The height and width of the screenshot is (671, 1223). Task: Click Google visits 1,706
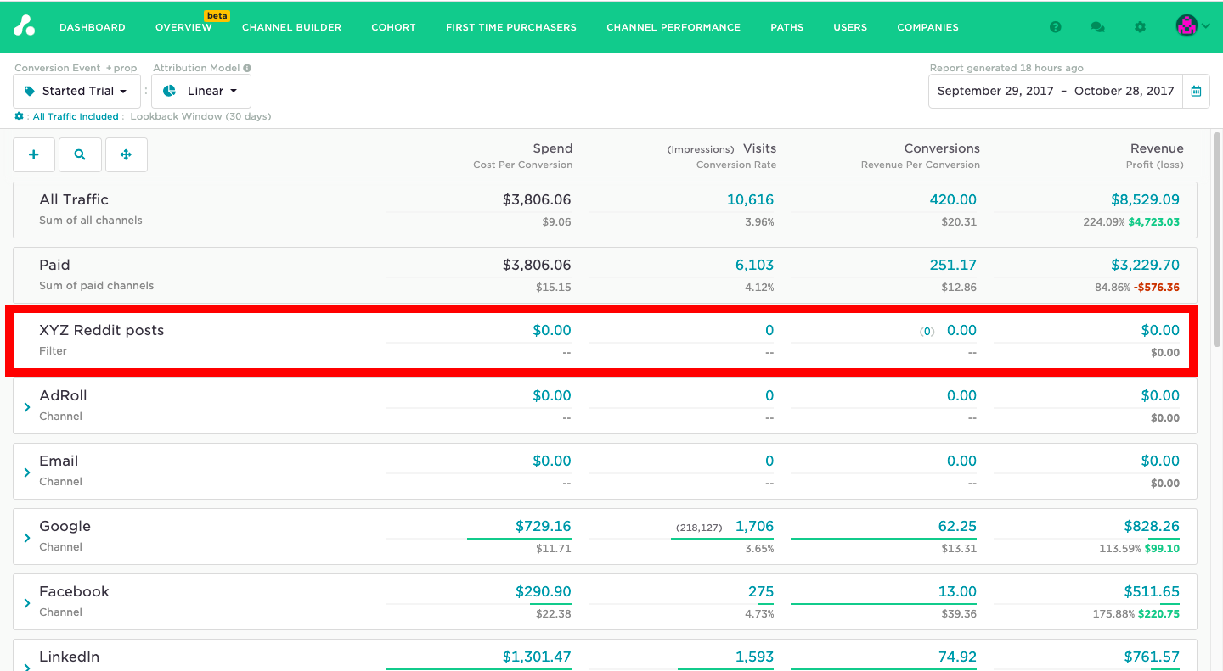pos(754,526)
